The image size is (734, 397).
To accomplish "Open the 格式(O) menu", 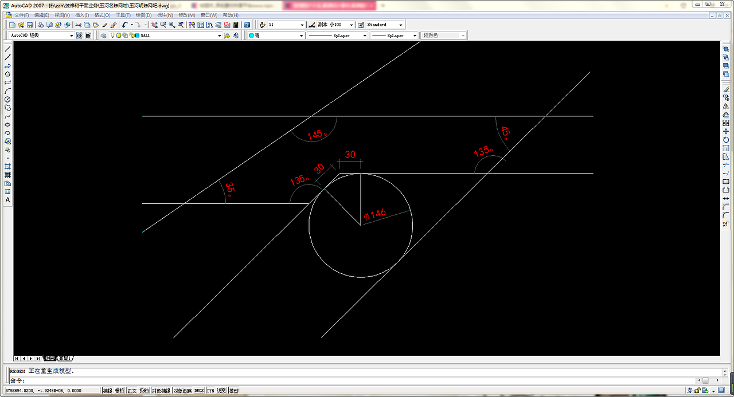I will click(103, 15).
